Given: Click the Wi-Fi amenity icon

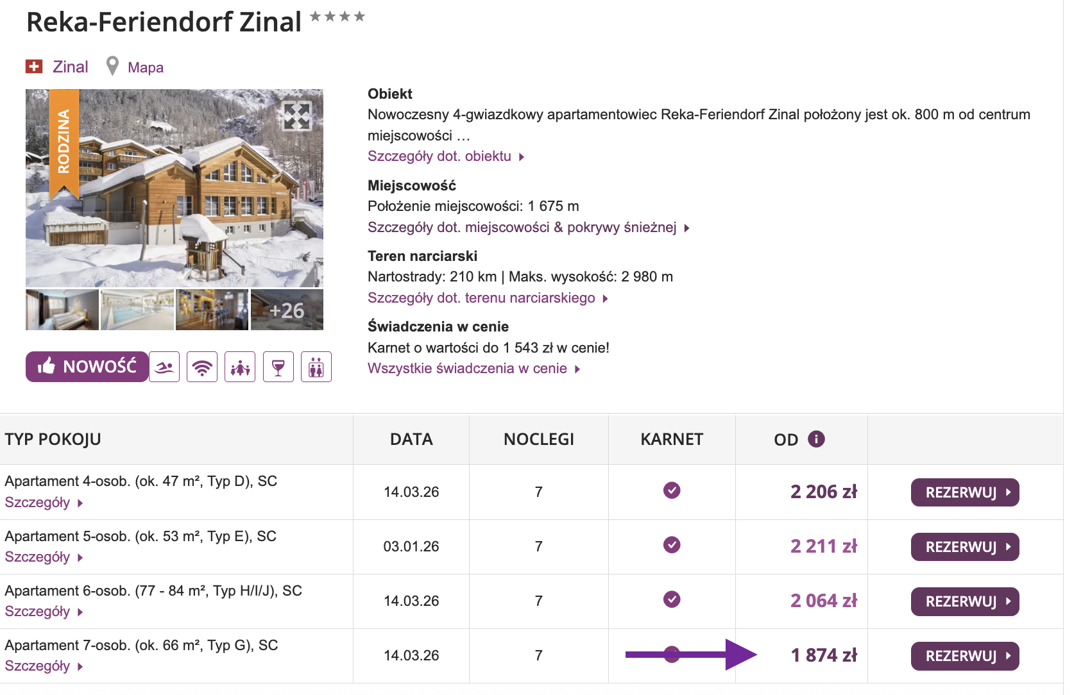Looking at the screenshot, I should pos(202,367).
